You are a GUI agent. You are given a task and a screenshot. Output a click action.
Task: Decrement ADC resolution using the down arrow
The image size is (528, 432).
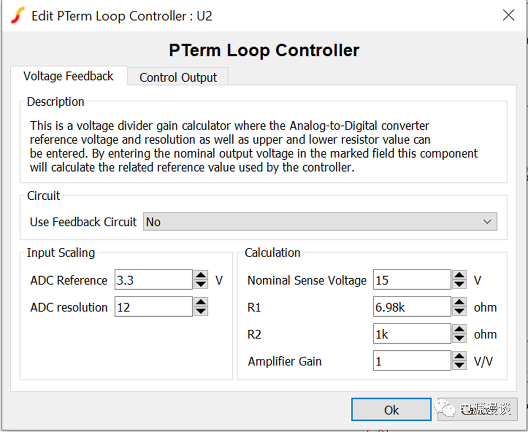point(201,311)
